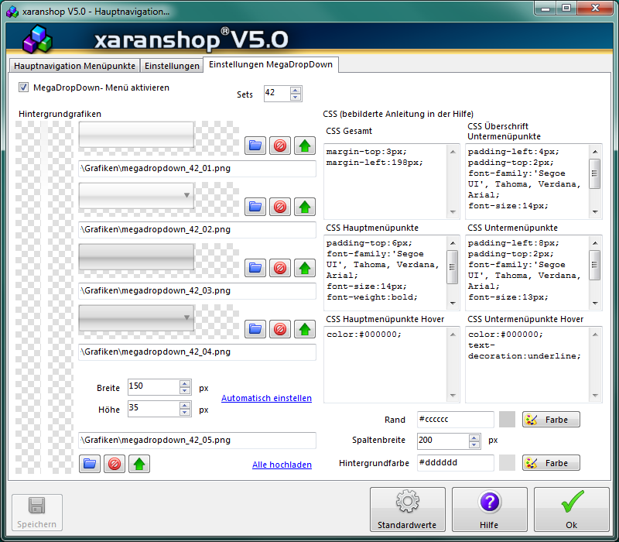Increase the Spaltenbreite value

click(x=474, y=437)
